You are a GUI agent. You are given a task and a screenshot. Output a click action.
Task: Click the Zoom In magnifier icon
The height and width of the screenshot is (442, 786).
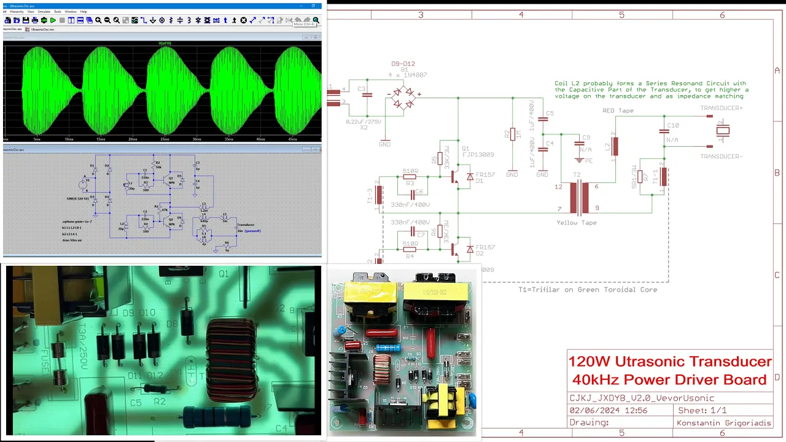click(98, 20)
